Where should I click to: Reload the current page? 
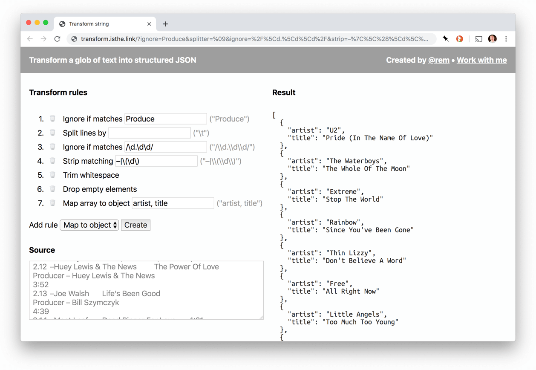tap(57, 39)
